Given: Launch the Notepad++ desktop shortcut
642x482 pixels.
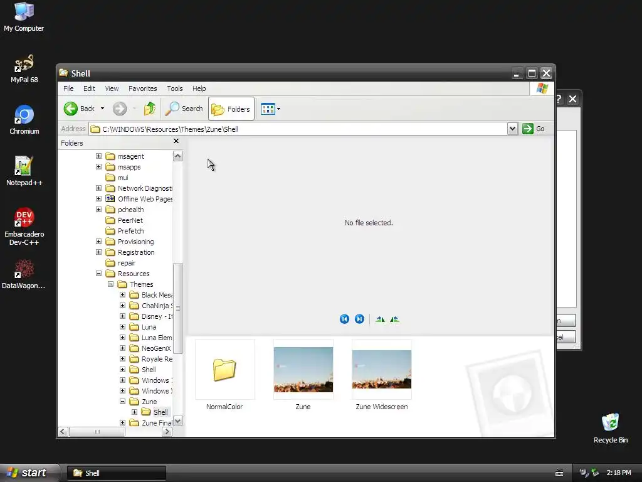Looking at the screenshot, I should 24,171.
